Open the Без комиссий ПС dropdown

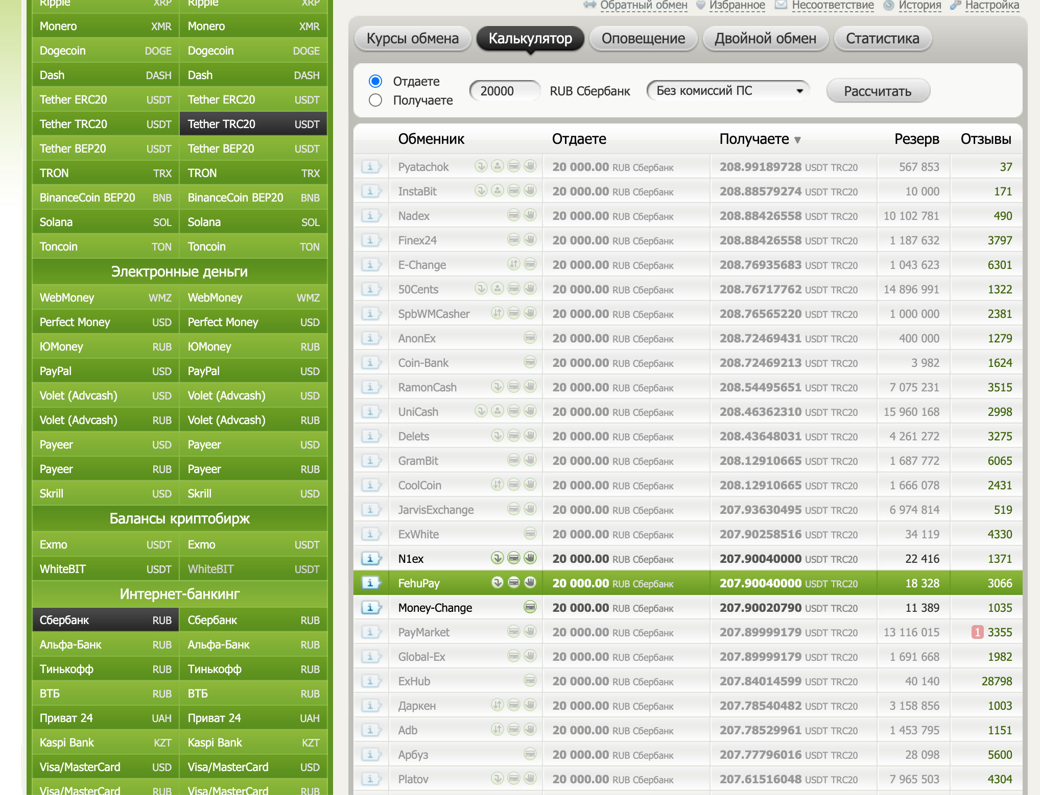728,91
